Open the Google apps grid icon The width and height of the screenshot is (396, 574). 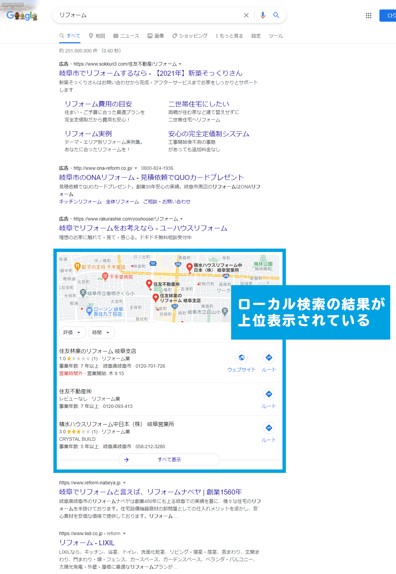coord(369,16)
